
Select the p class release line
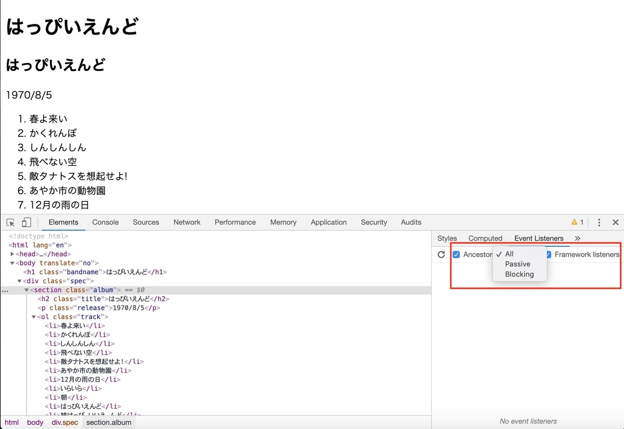point(99,308)
